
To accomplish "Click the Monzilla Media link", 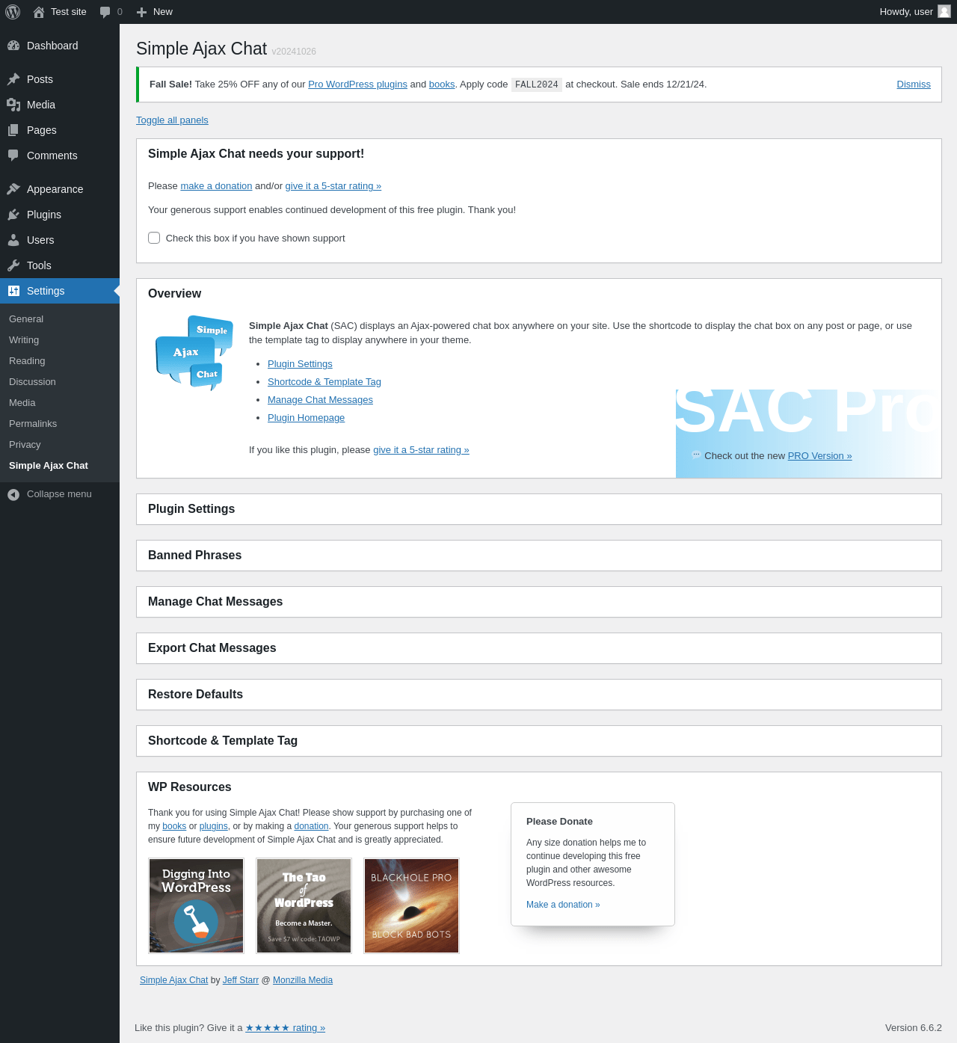I will (303, 980).
